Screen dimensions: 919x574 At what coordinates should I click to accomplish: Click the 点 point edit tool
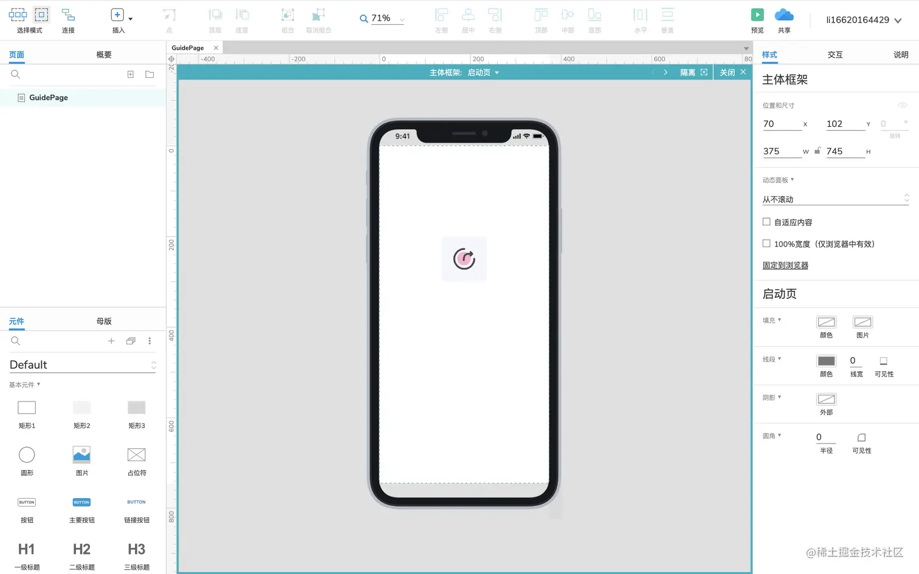point(169,15)
